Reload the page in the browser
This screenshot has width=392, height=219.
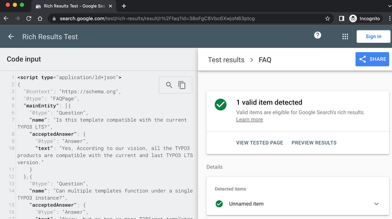[x=29, y=18]
